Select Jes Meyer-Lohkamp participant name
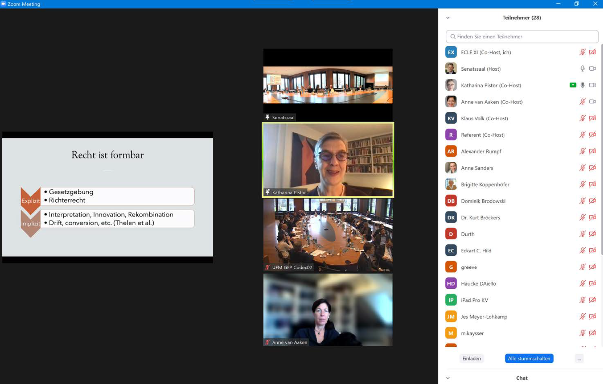The height and width of the screenshot is (384, 603). 484,316
